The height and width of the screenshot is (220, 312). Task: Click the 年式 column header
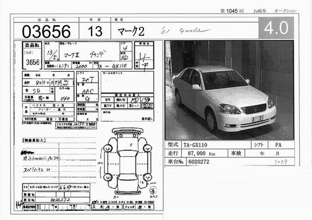(x=95, y=19)
